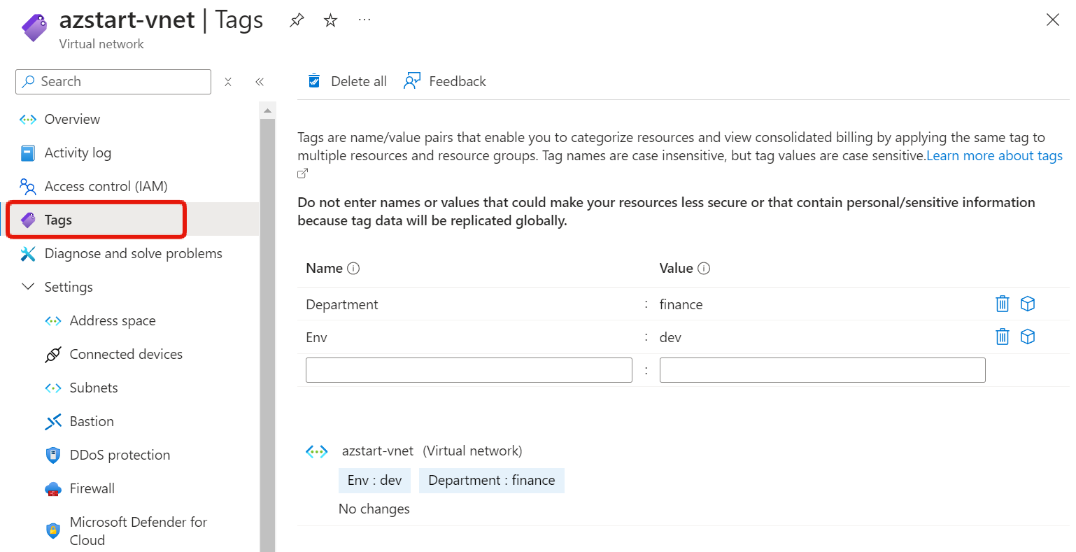
Task: Click the Overview network icon
Action: tap(28, 120)
